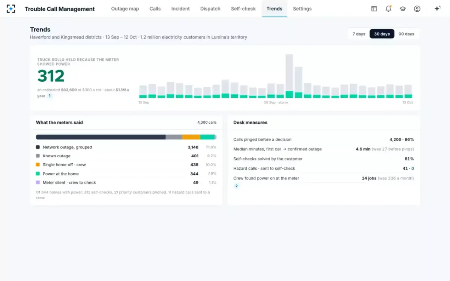Open the layout panel icon

click(x=374, y=9)
